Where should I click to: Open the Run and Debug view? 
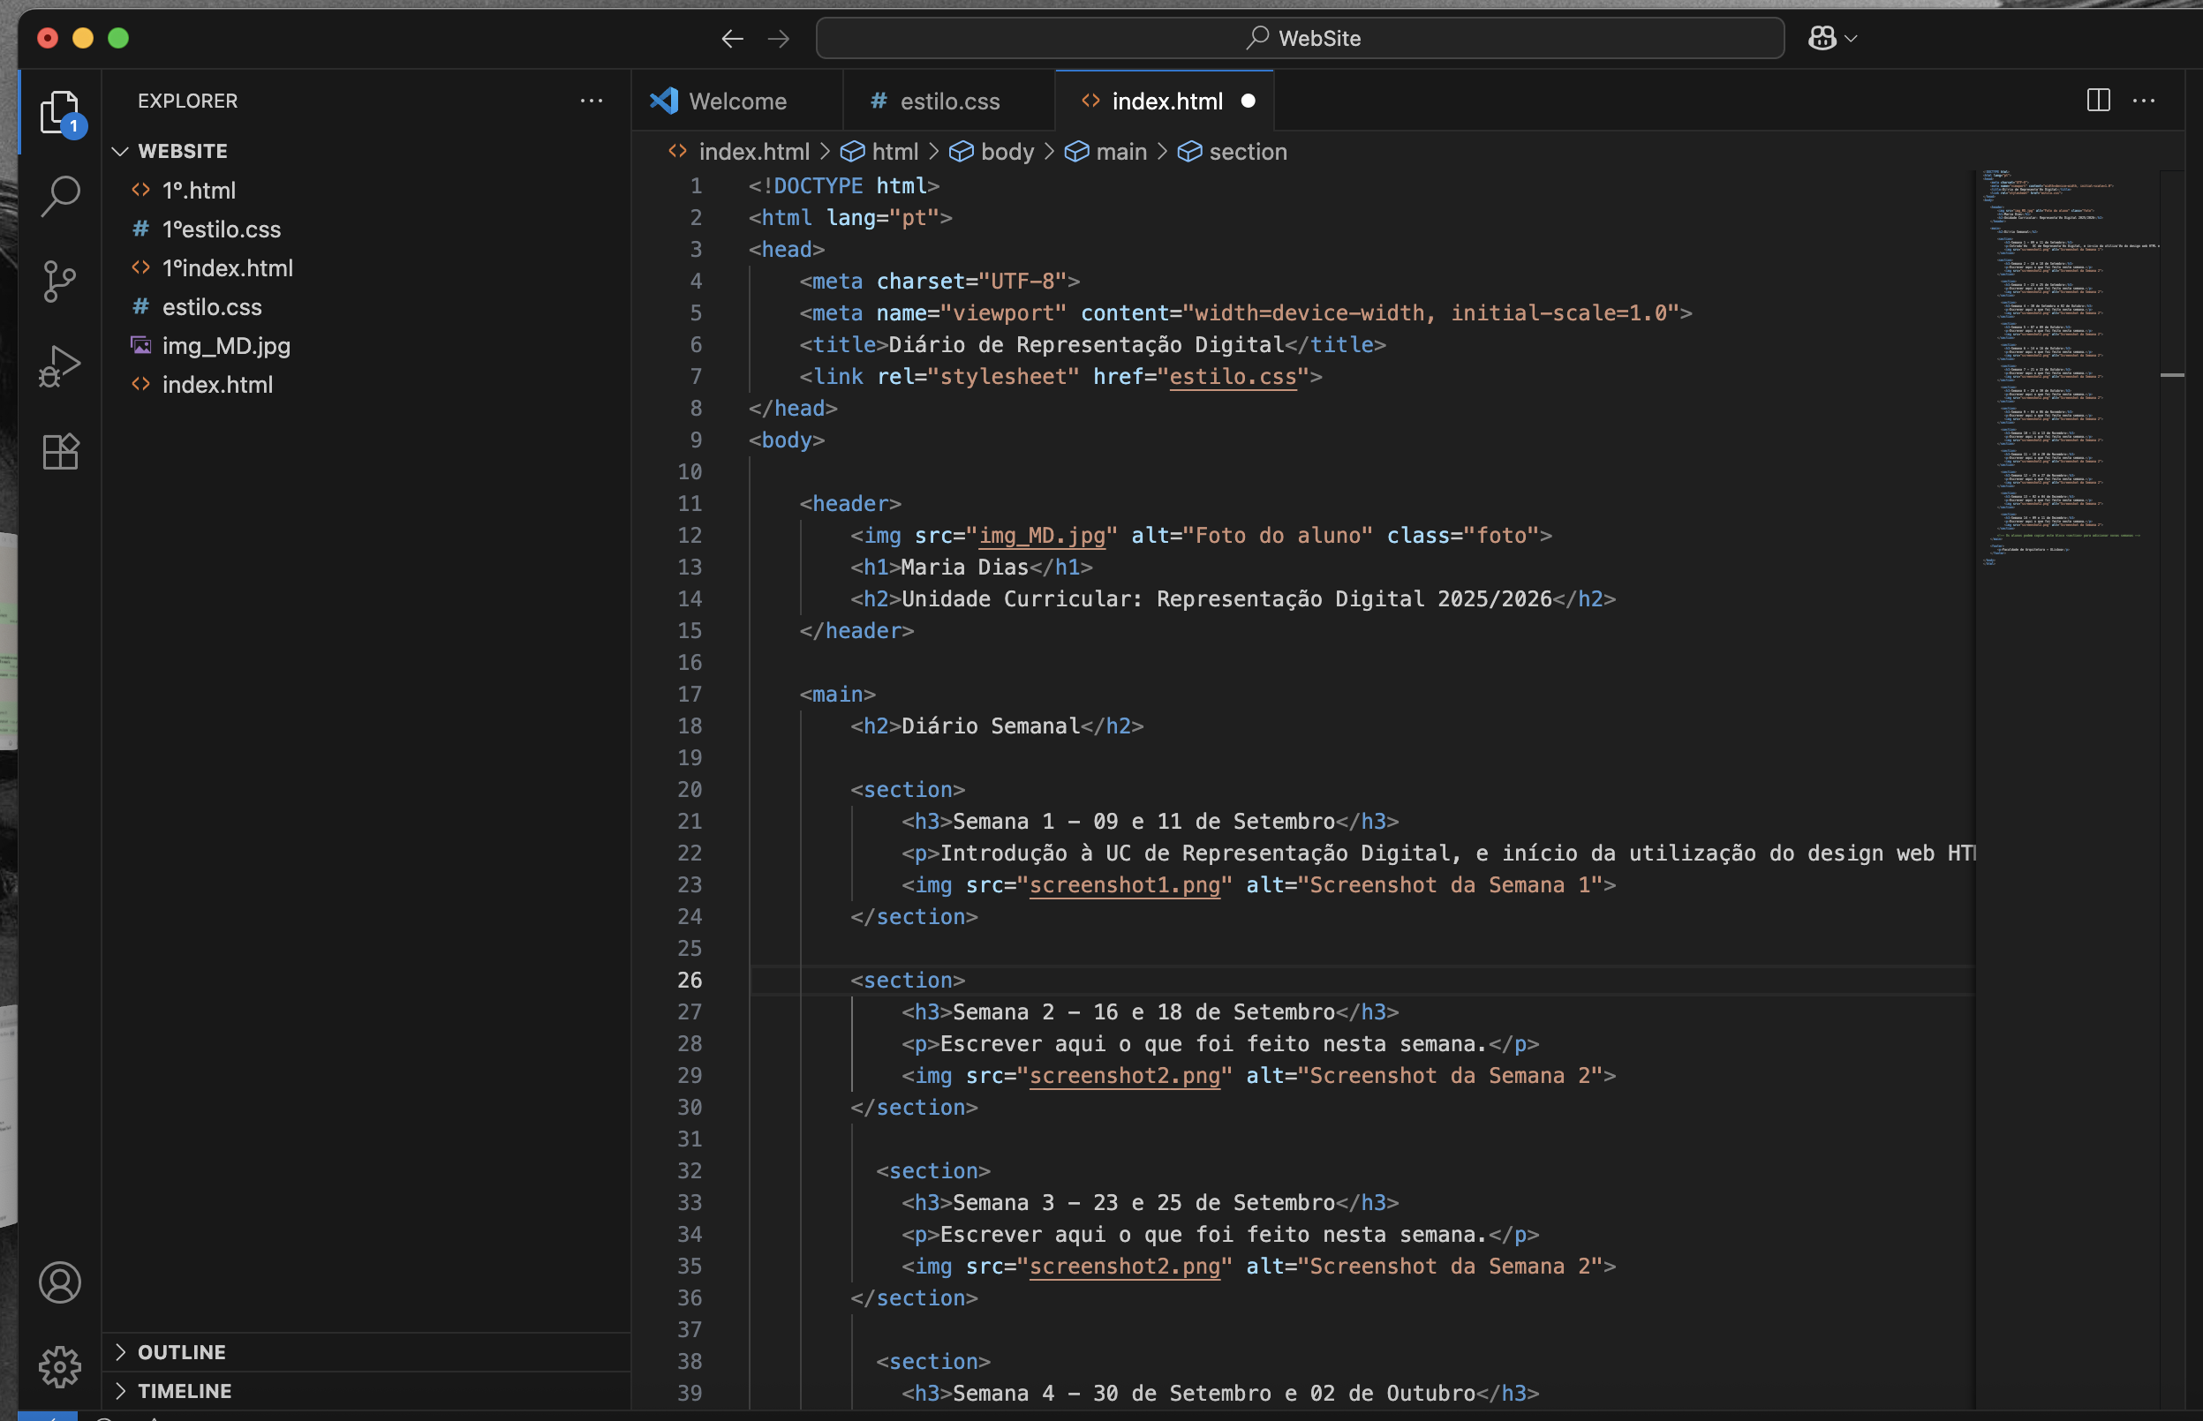coord(60,366)
